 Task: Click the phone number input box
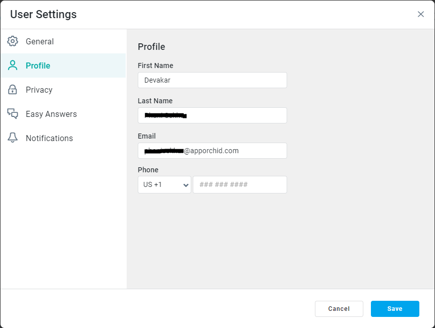tap(240, 184)
